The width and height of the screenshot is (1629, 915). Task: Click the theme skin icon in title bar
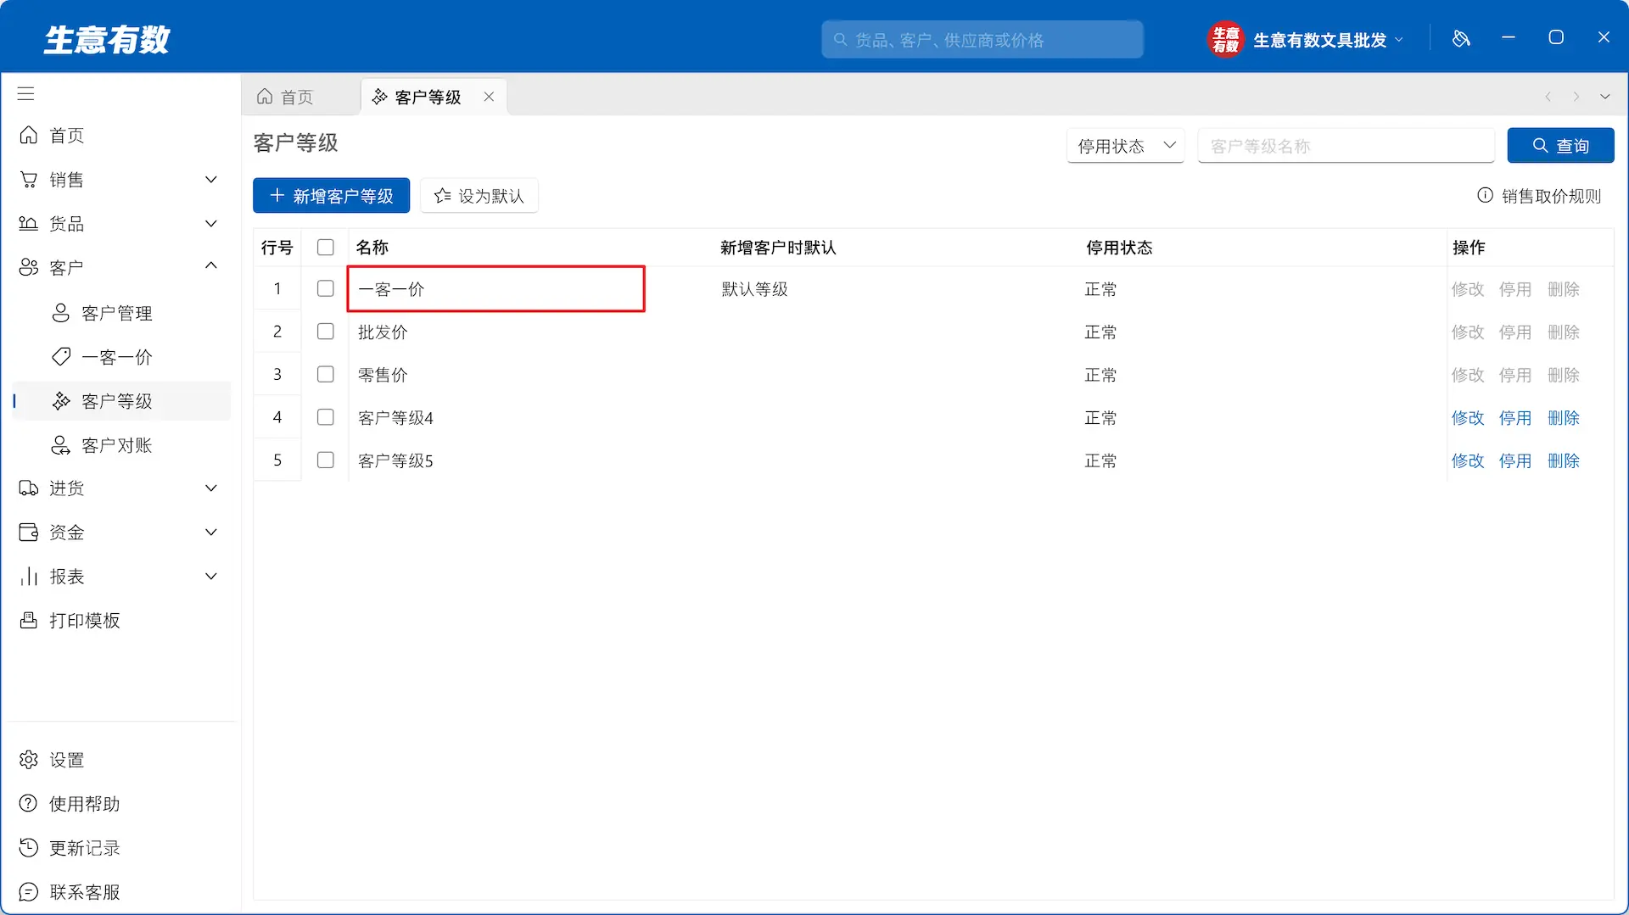[x=1461, y=38]
